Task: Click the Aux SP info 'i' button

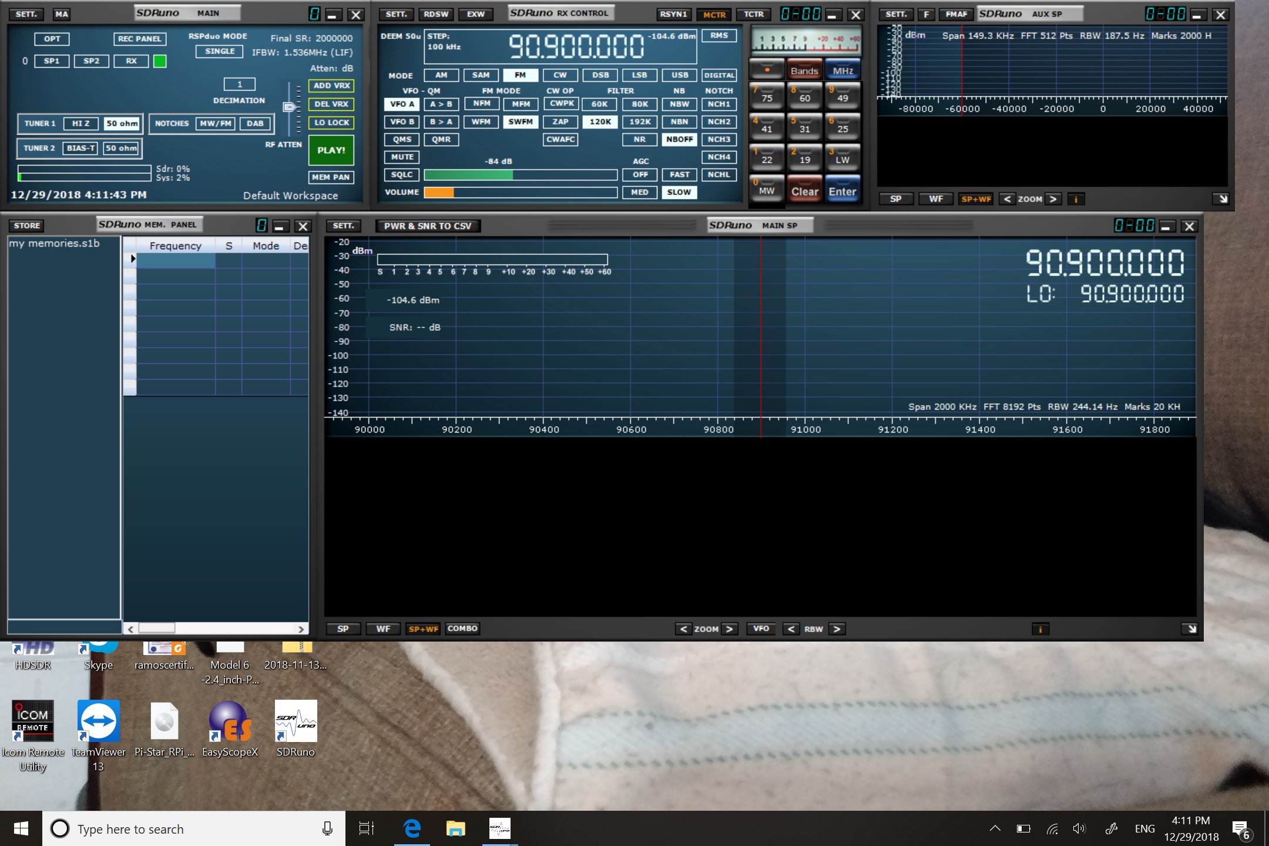Action: point(1076,199)
